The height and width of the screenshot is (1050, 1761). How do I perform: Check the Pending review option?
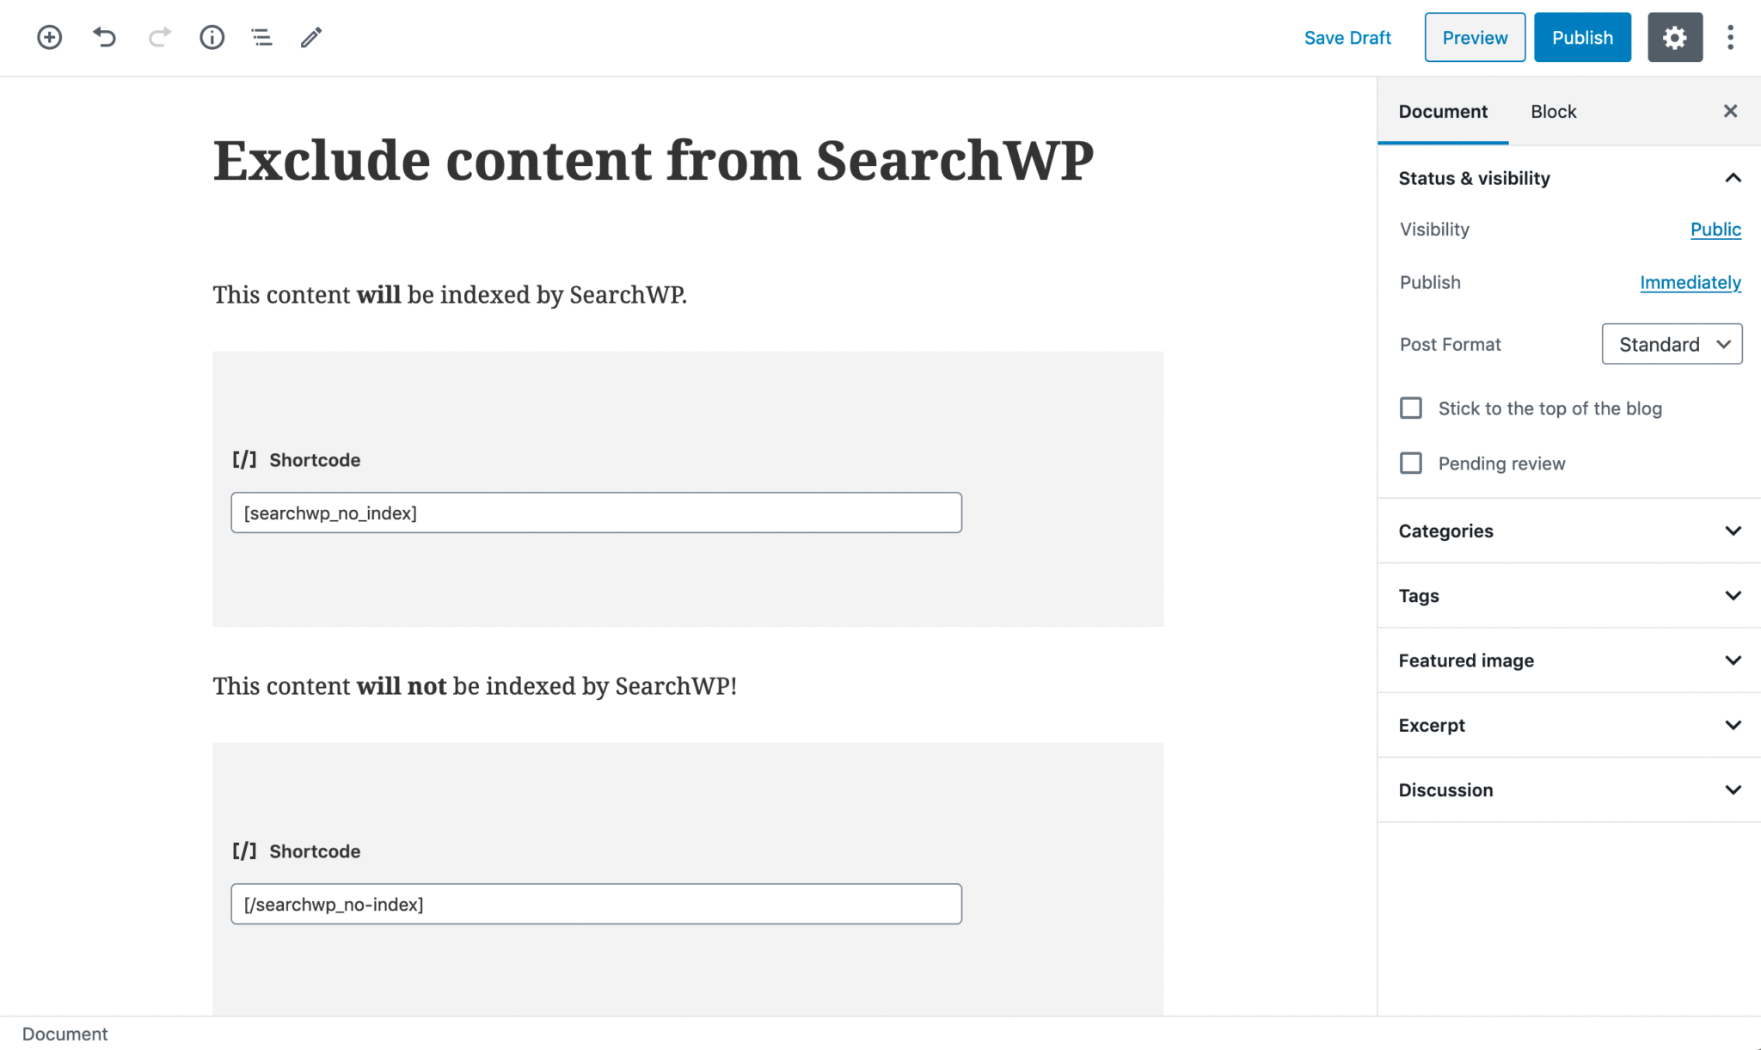(1410, 464)
